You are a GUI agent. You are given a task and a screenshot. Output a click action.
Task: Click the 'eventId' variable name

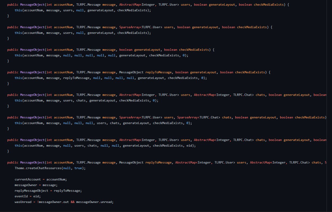(21, 196)
